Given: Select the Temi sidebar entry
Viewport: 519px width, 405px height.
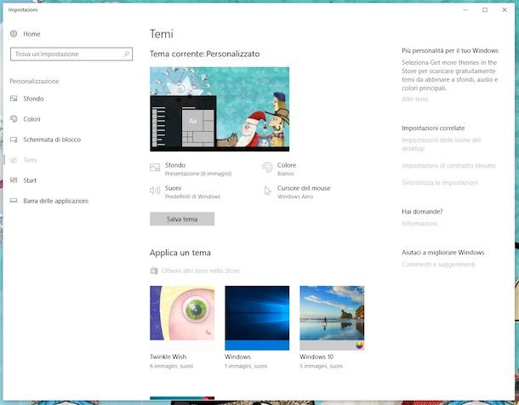Looking at the screenshot, I should coord(30,160).
